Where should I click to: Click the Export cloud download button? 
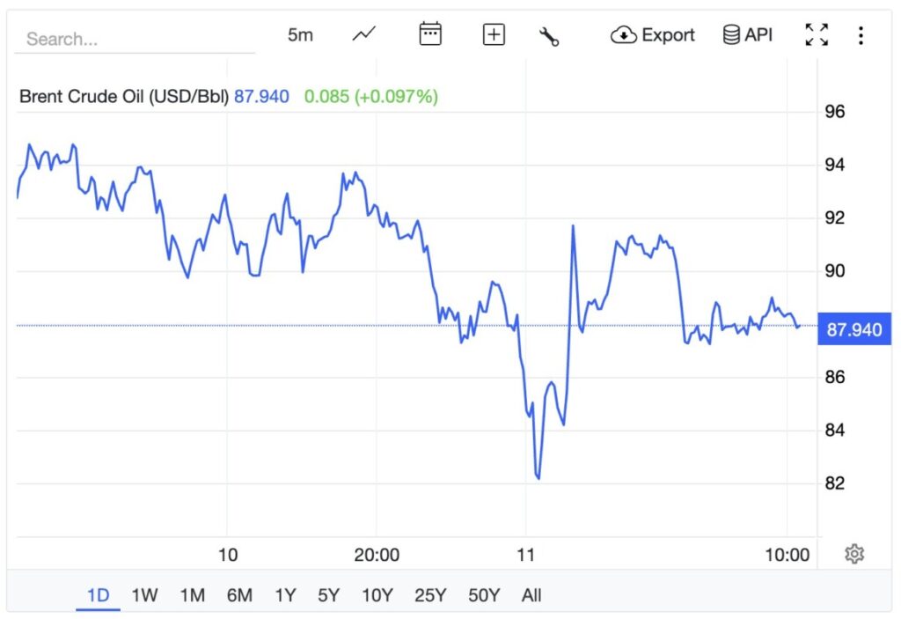(x=653, y=35)
